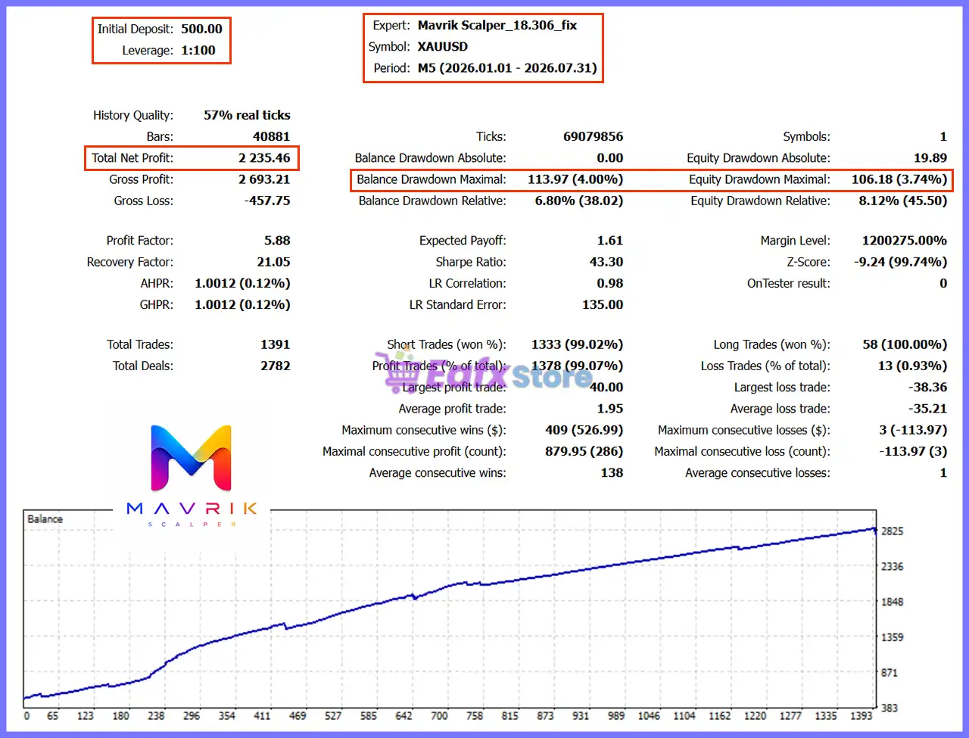
Task: Click the Average profit trade value 1.95
Action: coord(610,408)
